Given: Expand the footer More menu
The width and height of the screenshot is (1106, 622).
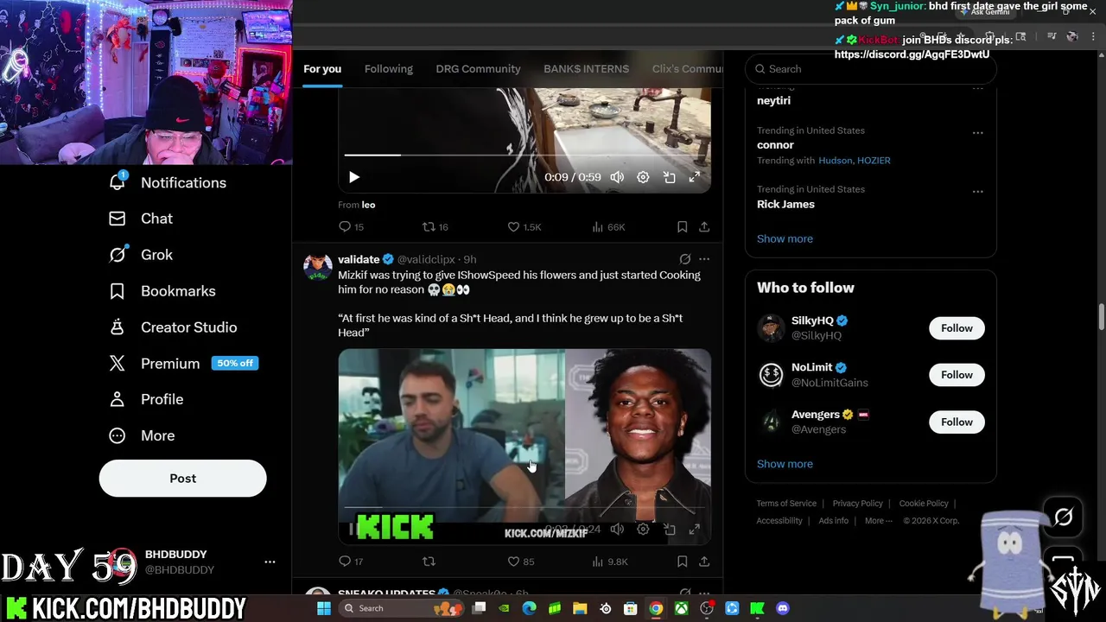Looking at the screenshot, I should coord(879,521).
